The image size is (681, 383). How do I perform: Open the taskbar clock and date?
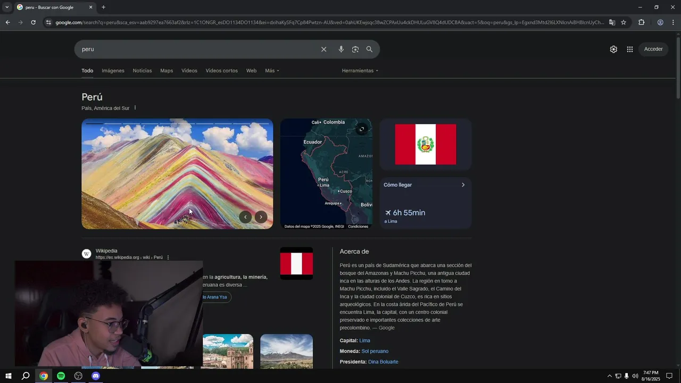click(x=651, y=376)
